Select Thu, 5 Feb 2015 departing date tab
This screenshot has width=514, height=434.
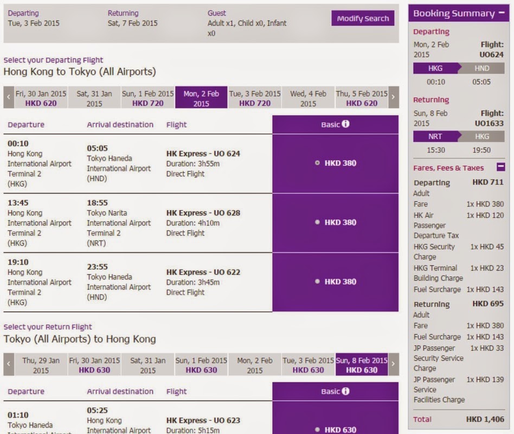(362, 98)
